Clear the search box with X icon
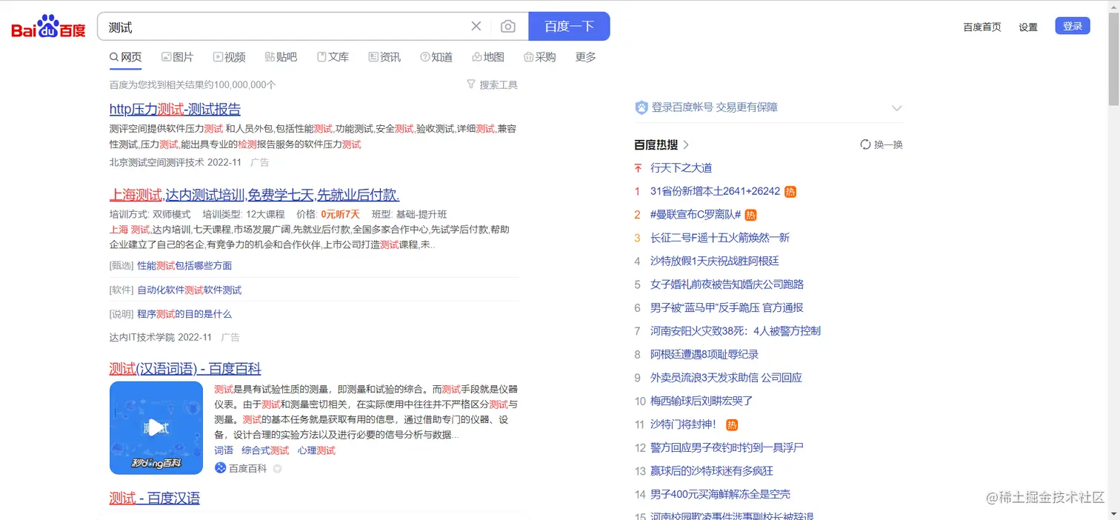 click(476, 27)
